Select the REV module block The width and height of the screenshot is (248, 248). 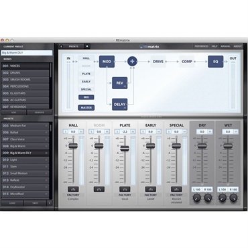point(119,83)
